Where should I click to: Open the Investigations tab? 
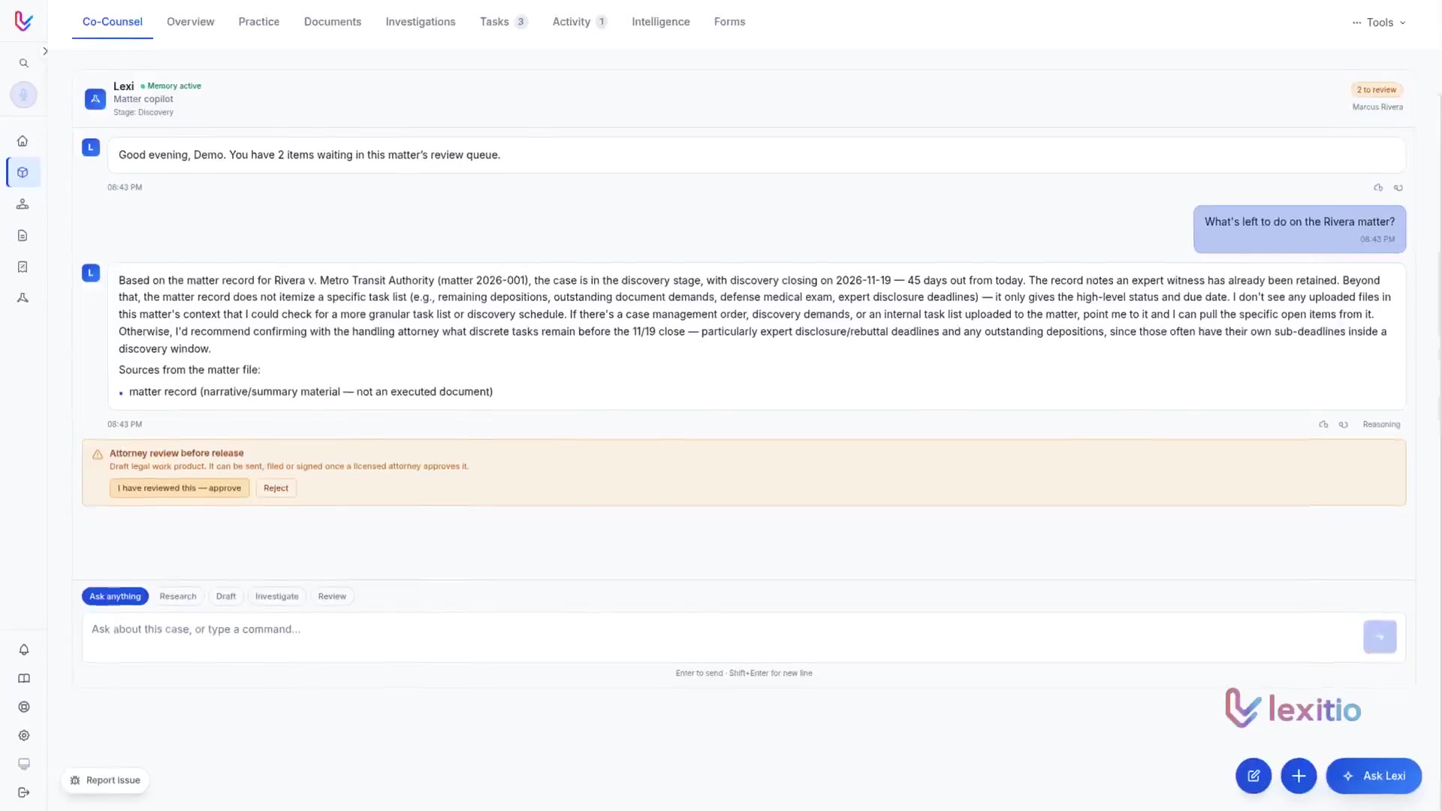coord(421,22)
